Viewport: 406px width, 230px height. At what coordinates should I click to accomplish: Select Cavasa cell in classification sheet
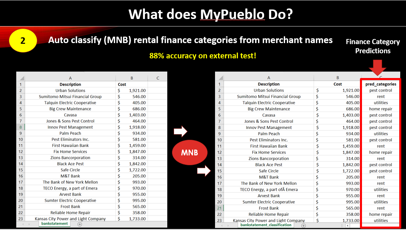tap(269, 115)
